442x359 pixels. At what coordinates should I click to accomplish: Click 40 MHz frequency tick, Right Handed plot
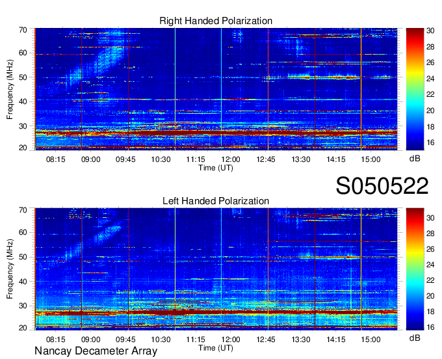[23, 101]
